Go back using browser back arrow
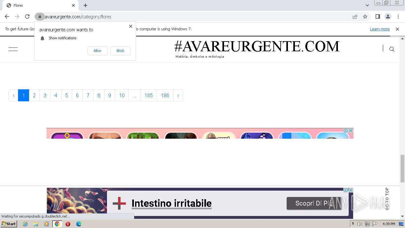 (7, 16)
